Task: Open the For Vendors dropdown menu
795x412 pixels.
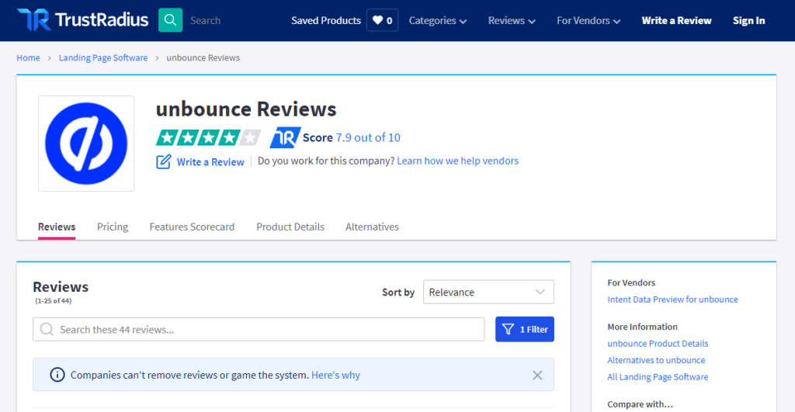Action: (x=588, y=20)
